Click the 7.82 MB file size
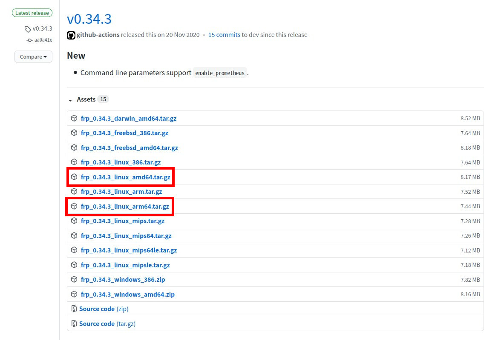 pos(470,280)
